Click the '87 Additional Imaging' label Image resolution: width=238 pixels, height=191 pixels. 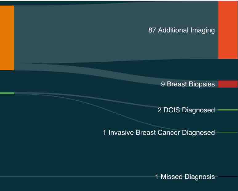pos(181,30)
